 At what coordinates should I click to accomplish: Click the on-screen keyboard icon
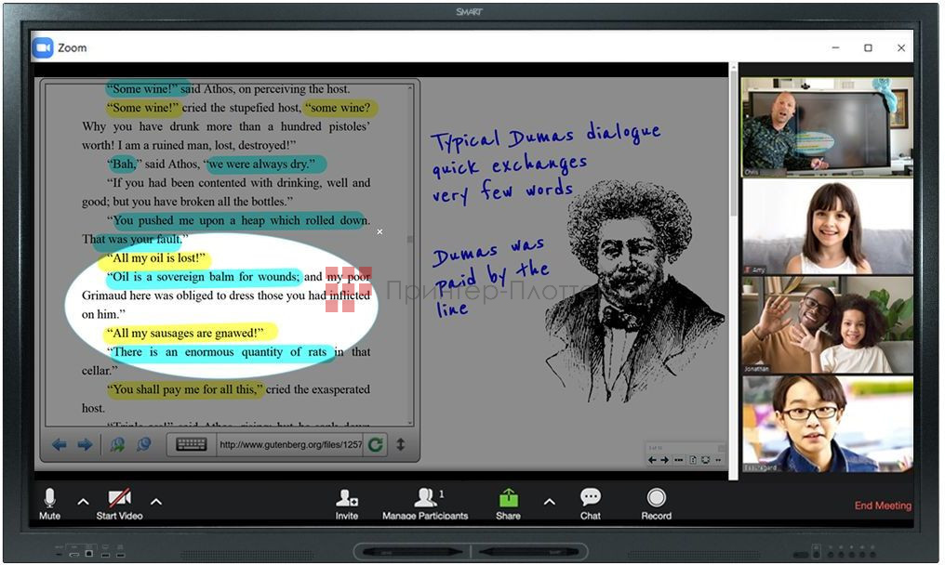192,445
